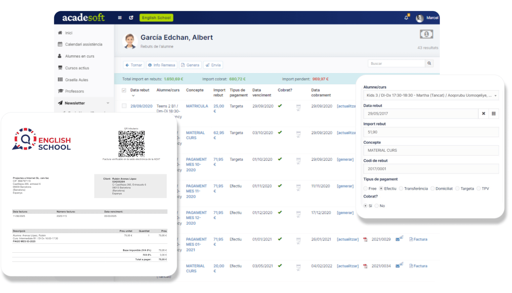Click the money bill icon above 43 resultats
Viewport: 512px width, 293px height.
(426, 34)
